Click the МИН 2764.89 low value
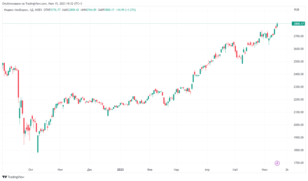Image resolution: width=308 pixels, height=181 pixels. click(x=88, y=10)
